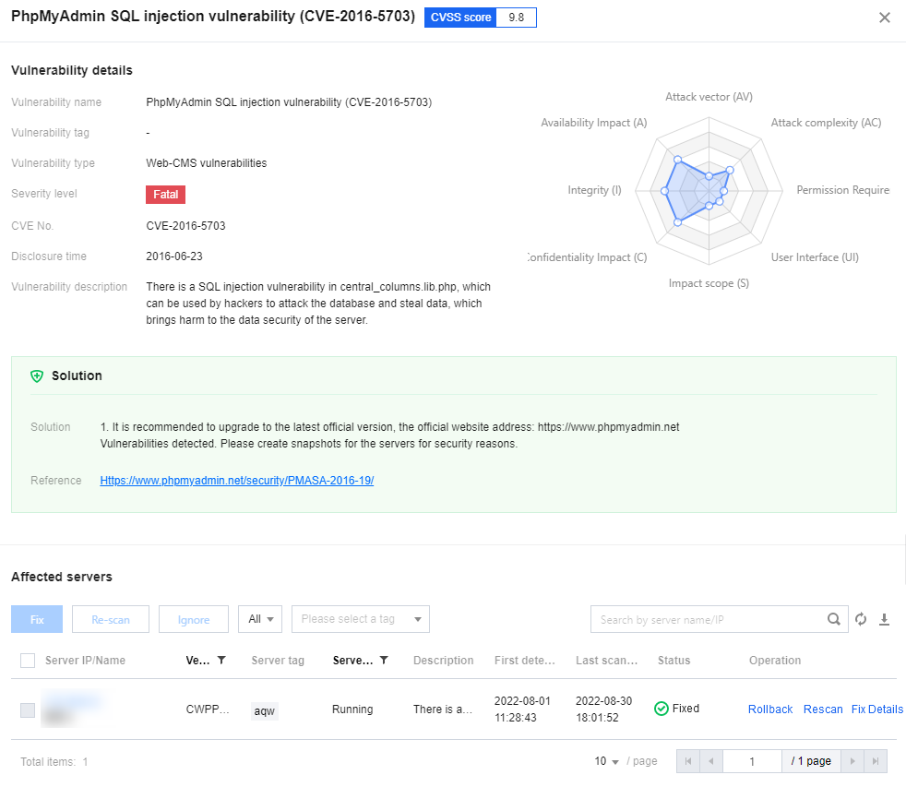
Task: Click inside the page number input field
Action: coord(752,760)
